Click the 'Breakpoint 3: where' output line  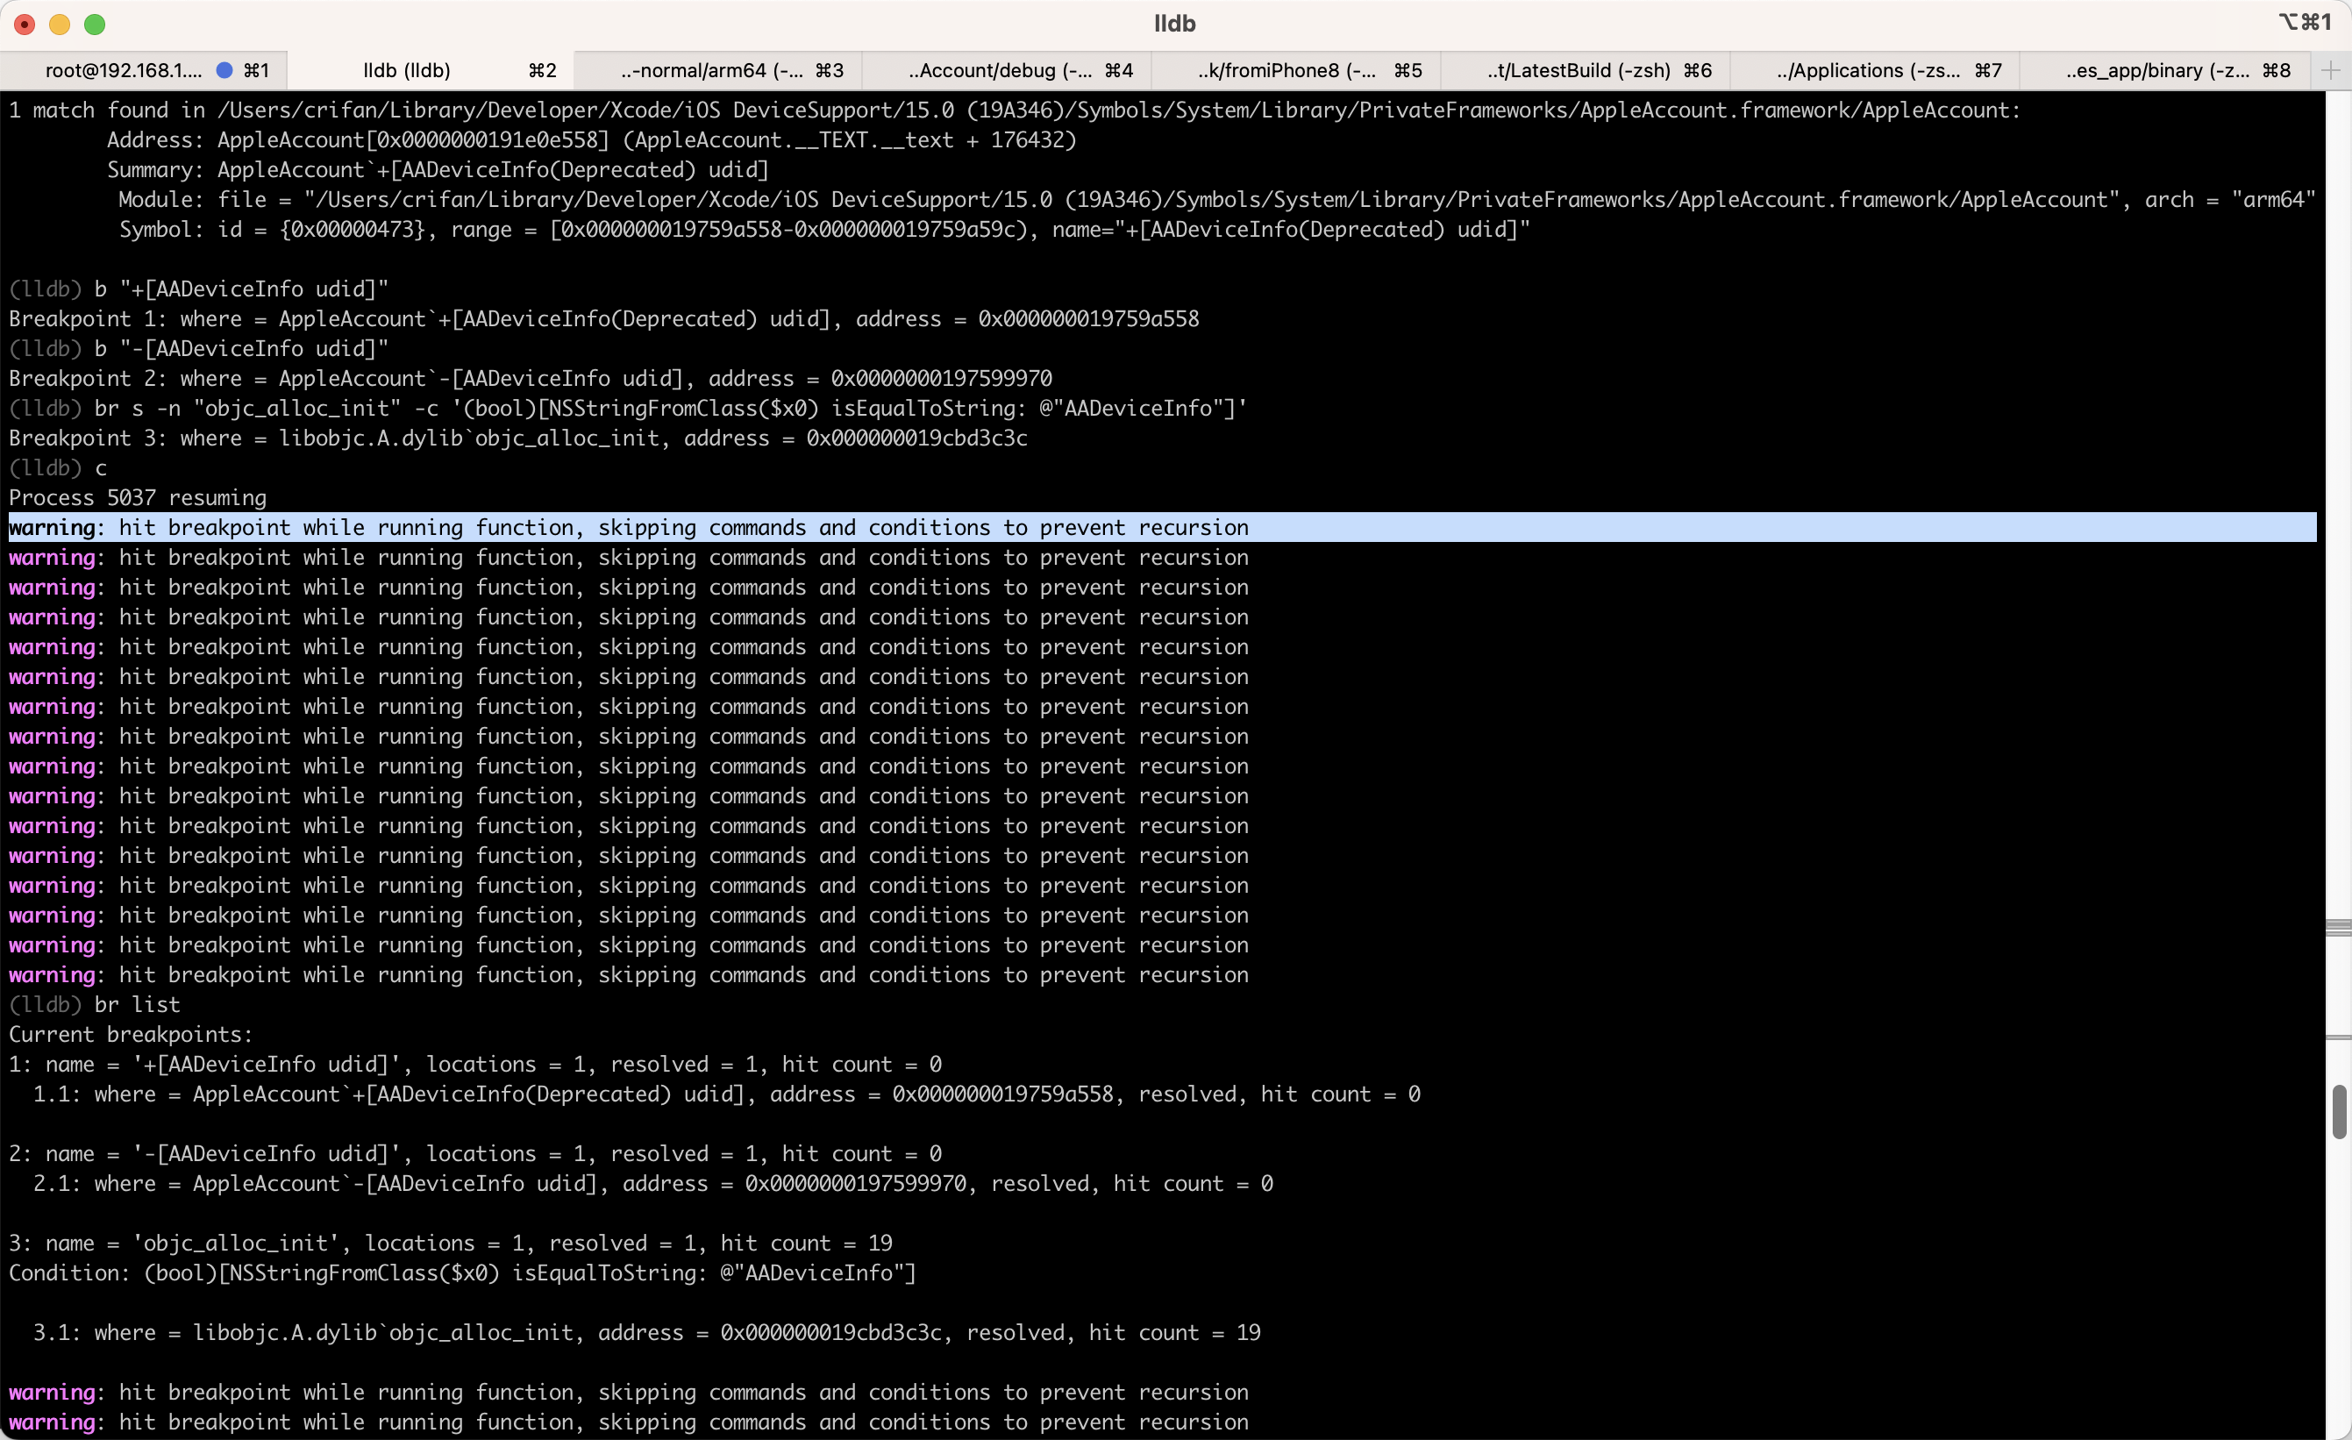click(x=517, y=438)
